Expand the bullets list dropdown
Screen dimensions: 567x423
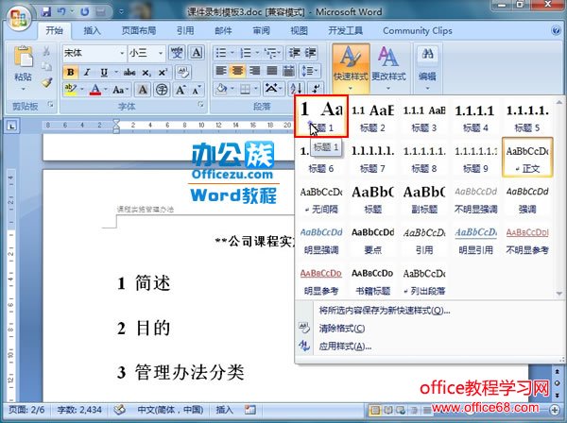tap(232, 53)
